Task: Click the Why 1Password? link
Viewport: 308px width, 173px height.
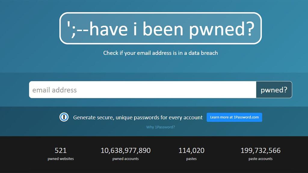Action: (161, 127)
